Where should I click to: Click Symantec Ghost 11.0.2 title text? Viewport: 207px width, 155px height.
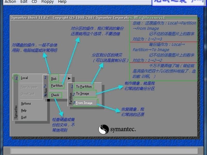tap(30, 18)
